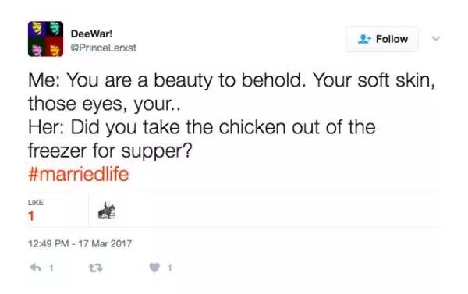Open the LIKE count of 1
Screen dimensions: 468x294
pyautogui.click(x=31, y=216)
